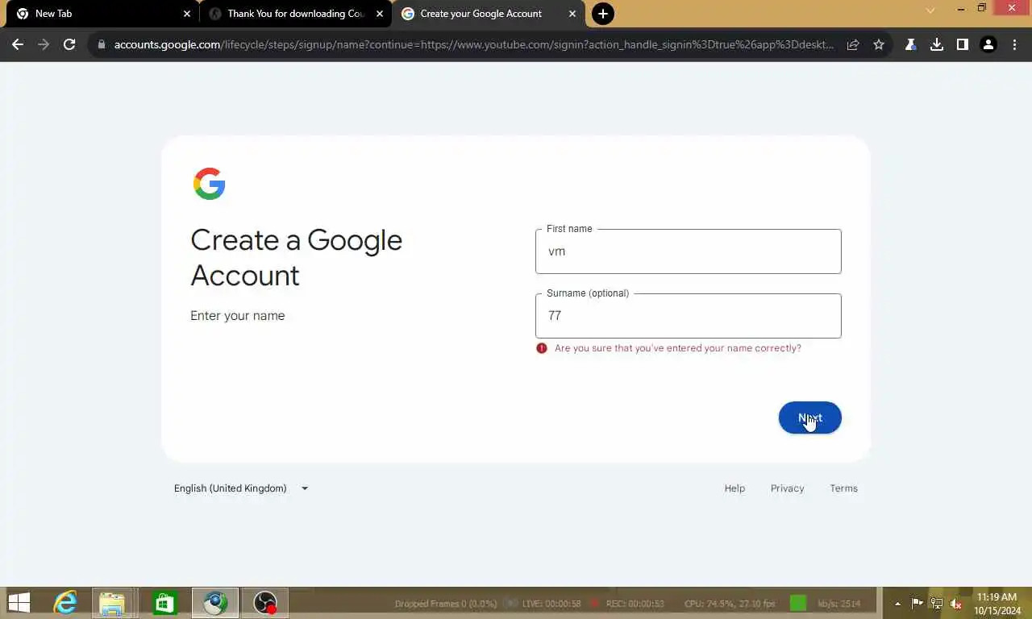Open OBS Studio from the taskbar
The height and width of the screenshot is (619, 1032).
tap(265, 603)
